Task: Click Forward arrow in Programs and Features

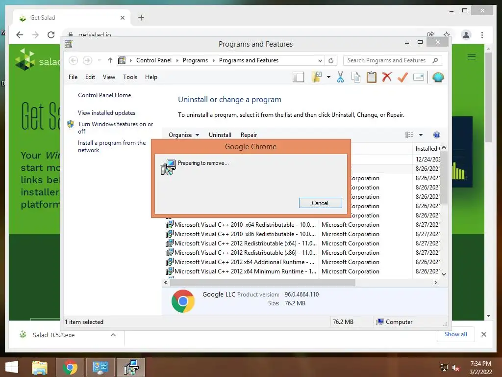Action: click(87, 60)
